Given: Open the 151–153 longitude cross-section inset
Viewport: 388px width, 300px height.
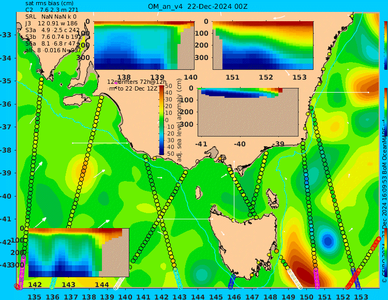Looking at the screenshot, I should coord(263,46).
